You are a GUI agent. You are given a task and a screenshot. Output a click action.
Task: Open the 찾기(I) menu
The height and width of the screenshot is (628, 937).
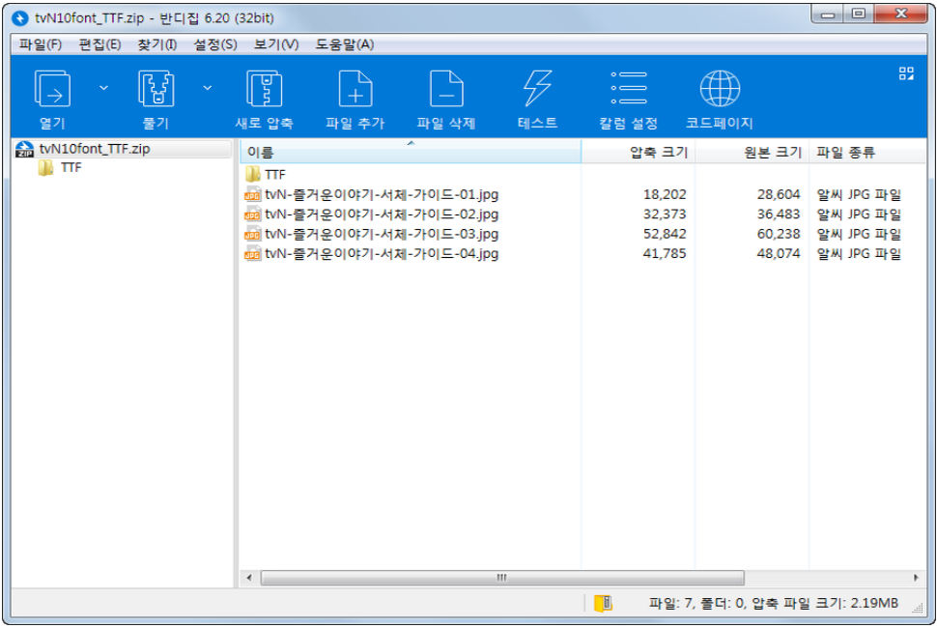click(157, 44)
